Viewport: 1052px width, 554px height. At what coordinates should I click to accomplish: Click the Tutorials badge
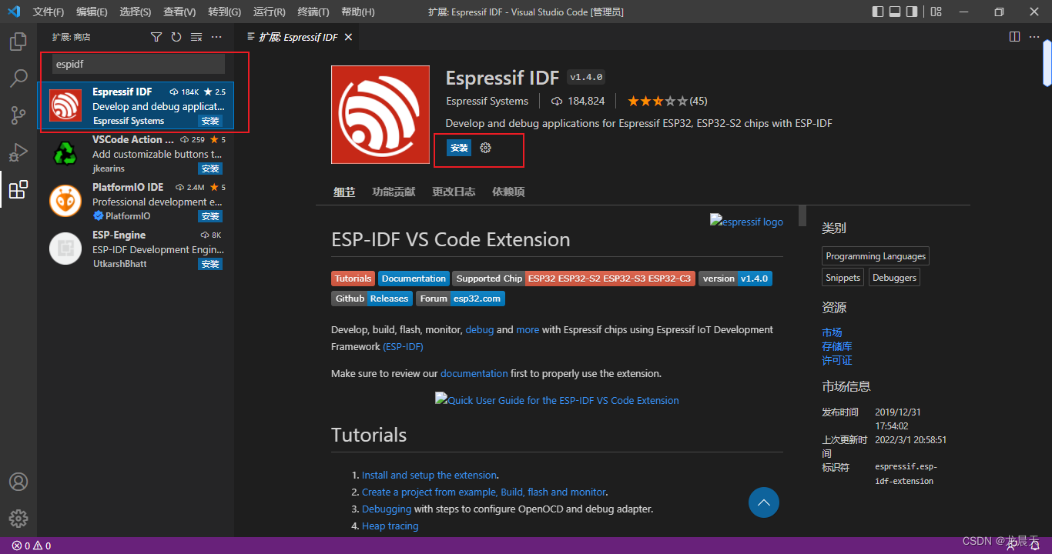[x=353, y=279]
